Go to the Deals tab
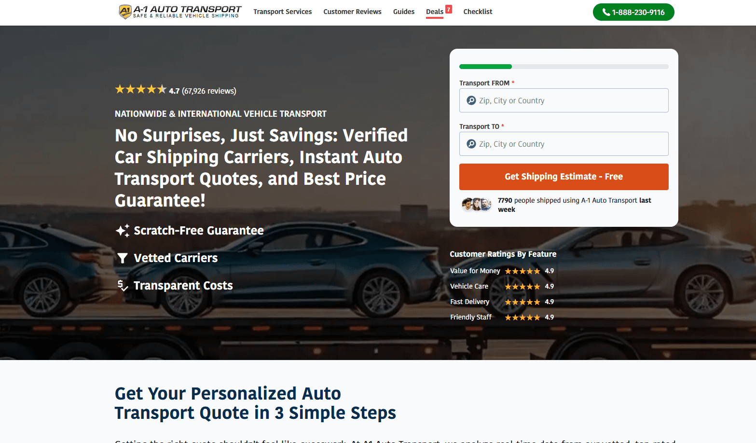 tap(435, 12)
